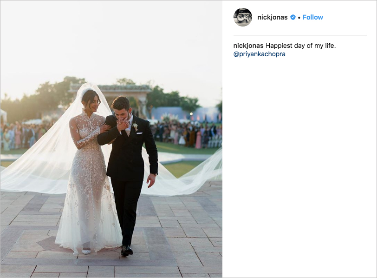Open nickjonas profile picture avatar
Viewport: 377px width, 278px height.
click(243, 17)
